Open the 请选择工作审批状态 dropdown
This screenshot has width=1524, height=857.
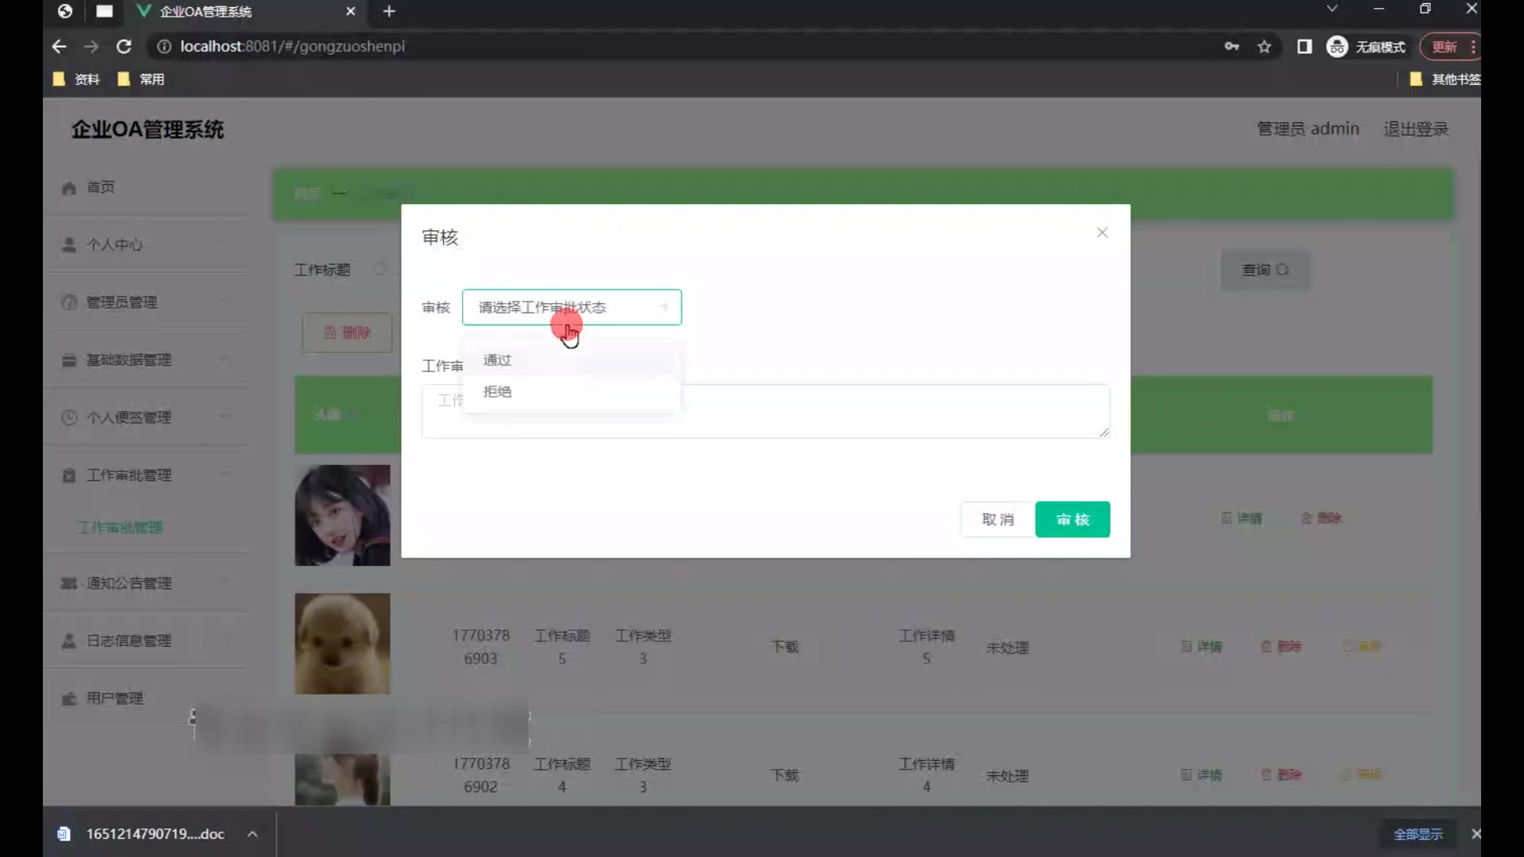pyautogui.click(x=571, y=307)
